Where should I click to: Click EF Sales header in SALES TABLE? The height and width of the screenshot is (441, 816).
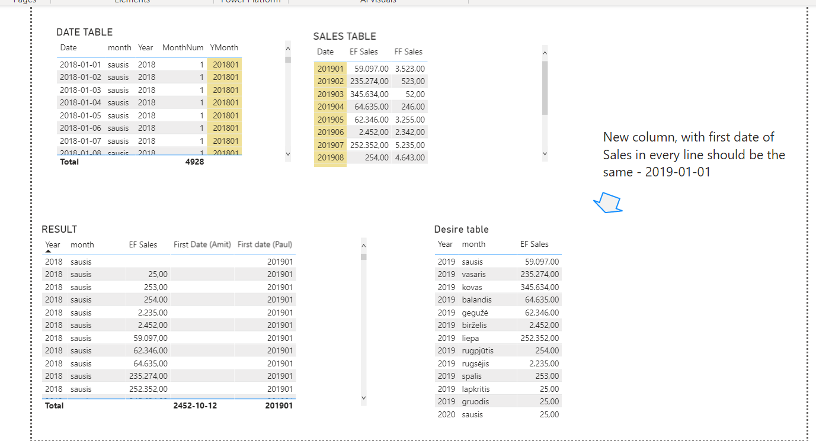(364, 51)
